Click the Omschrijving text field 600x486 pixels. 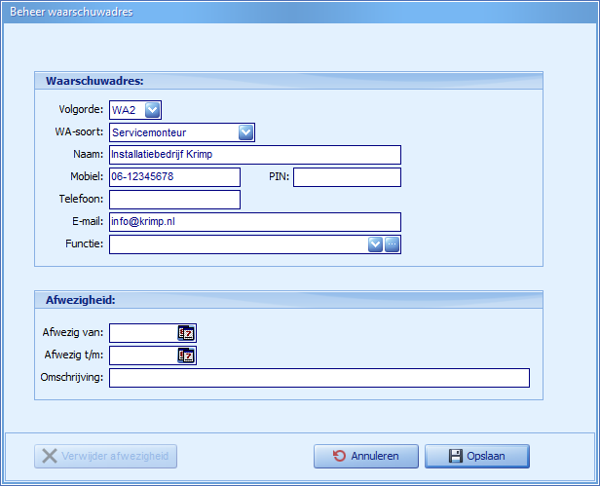point(319,378)
